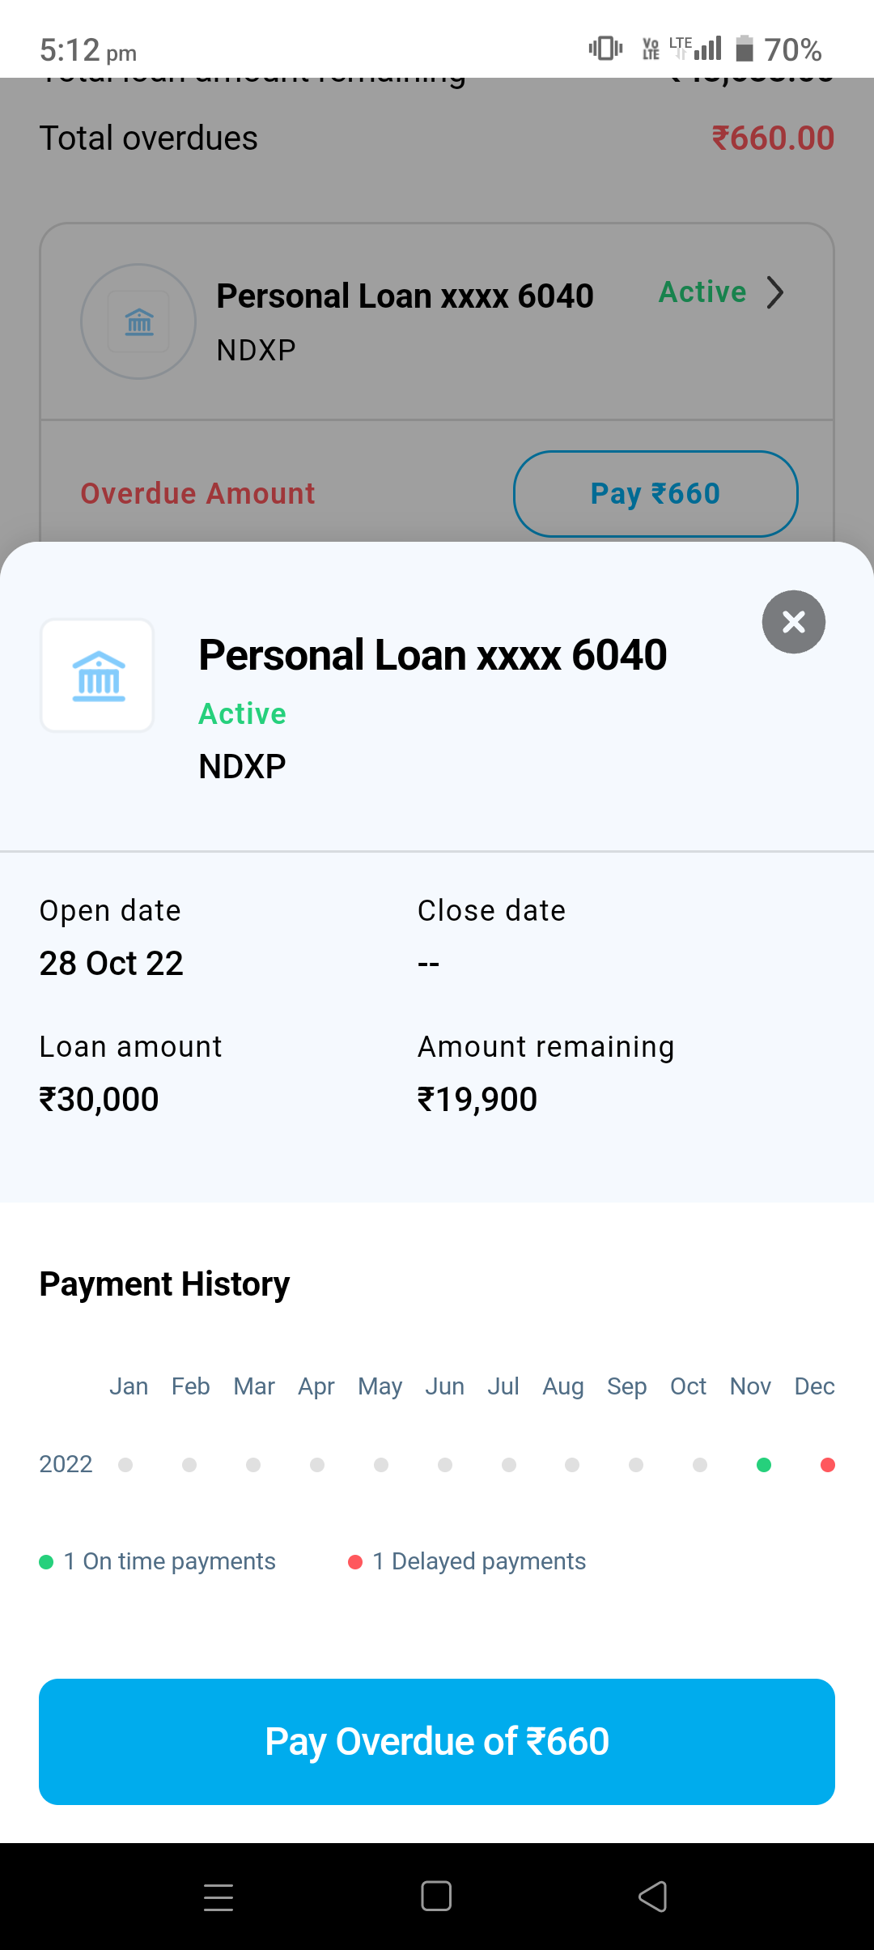The height and width of the screenshot is (1950, 874).
Task: Tap the battery status icon
Action: point(745,49)
